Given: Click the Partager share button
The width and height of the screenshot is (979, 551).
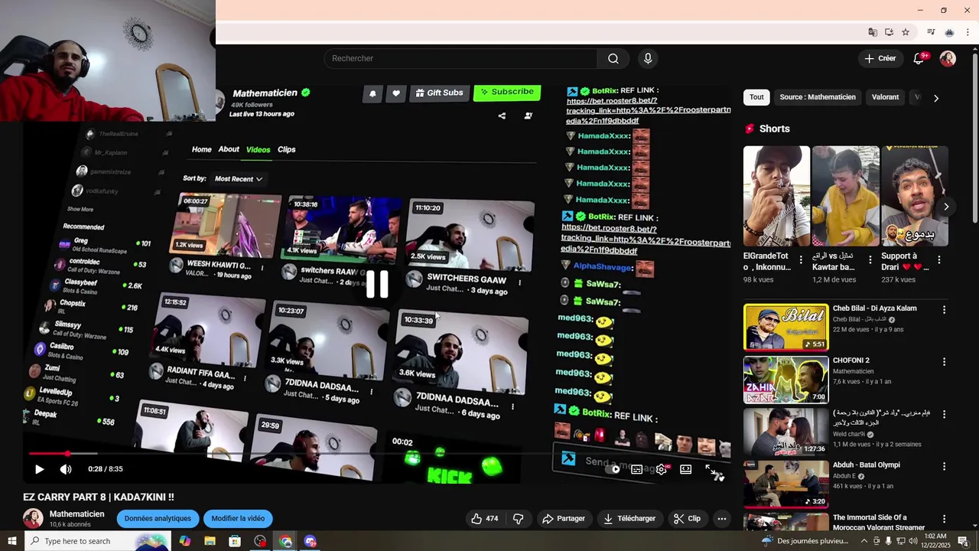Looking at the screenshot, I should point(564,519).
